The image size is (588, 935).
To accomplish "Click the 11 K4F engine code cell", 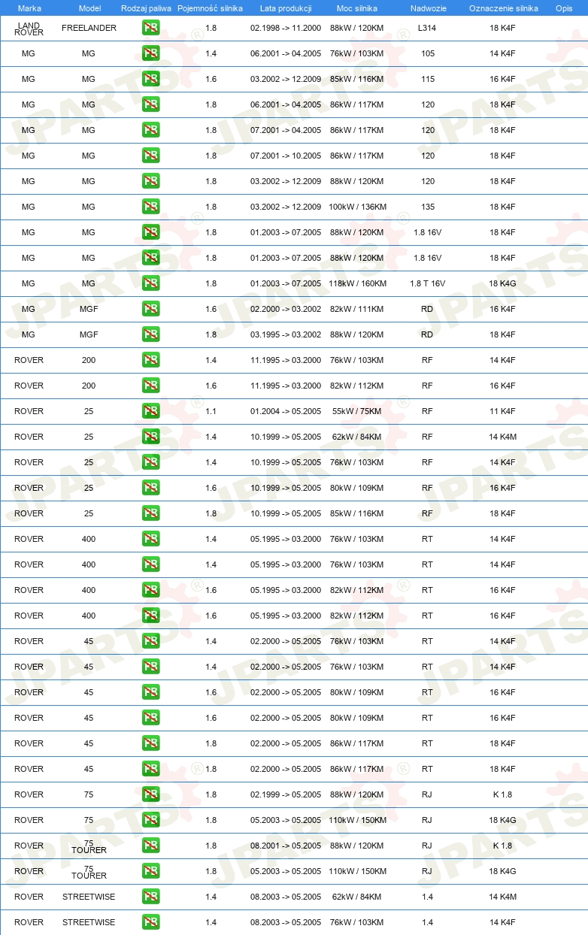I will [x=502, y=411].
